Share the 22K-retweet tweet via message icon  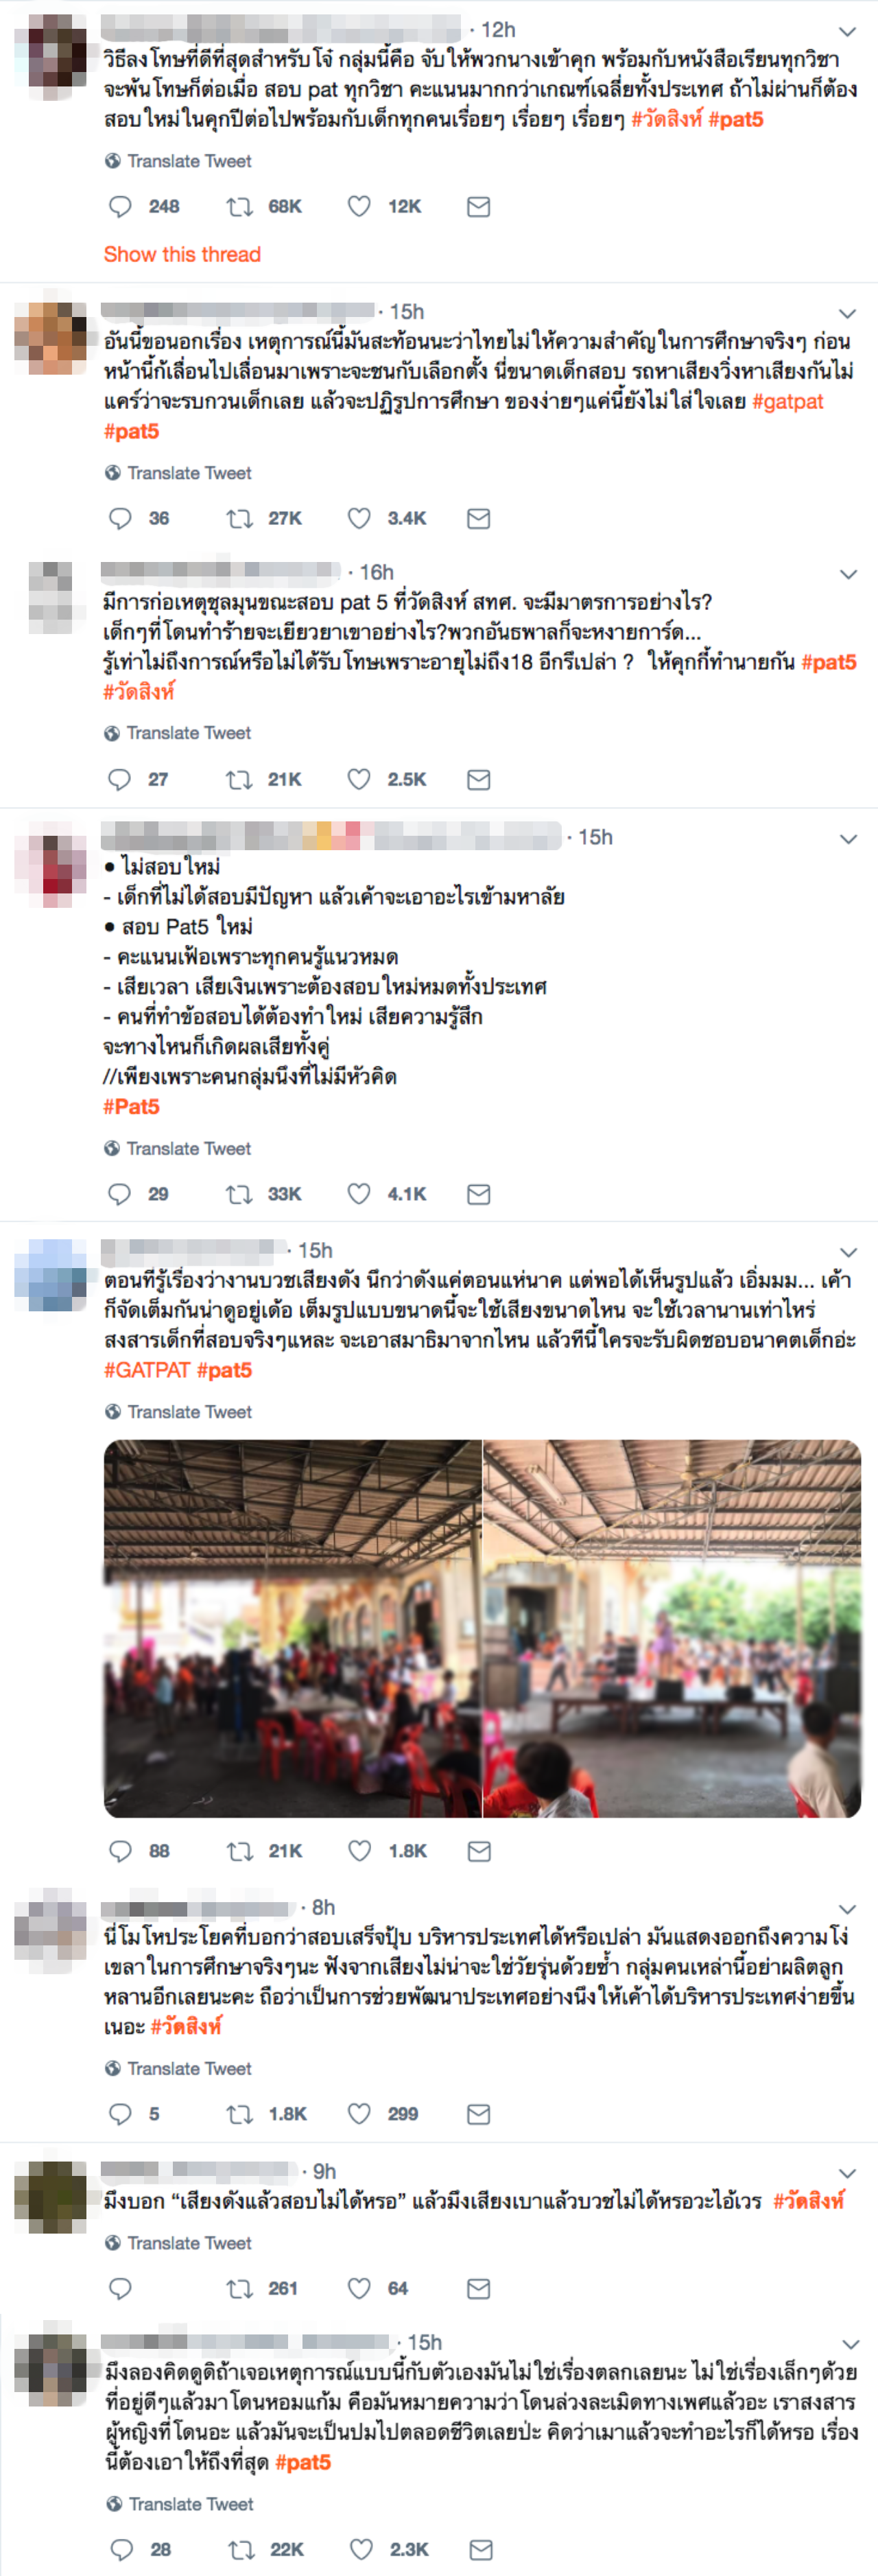coord(481,2549)
